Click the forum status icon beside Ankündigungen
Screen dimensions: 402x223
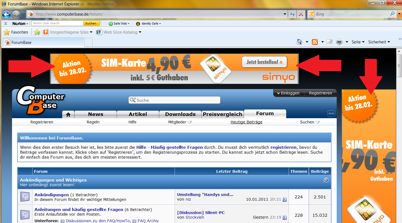25,197
